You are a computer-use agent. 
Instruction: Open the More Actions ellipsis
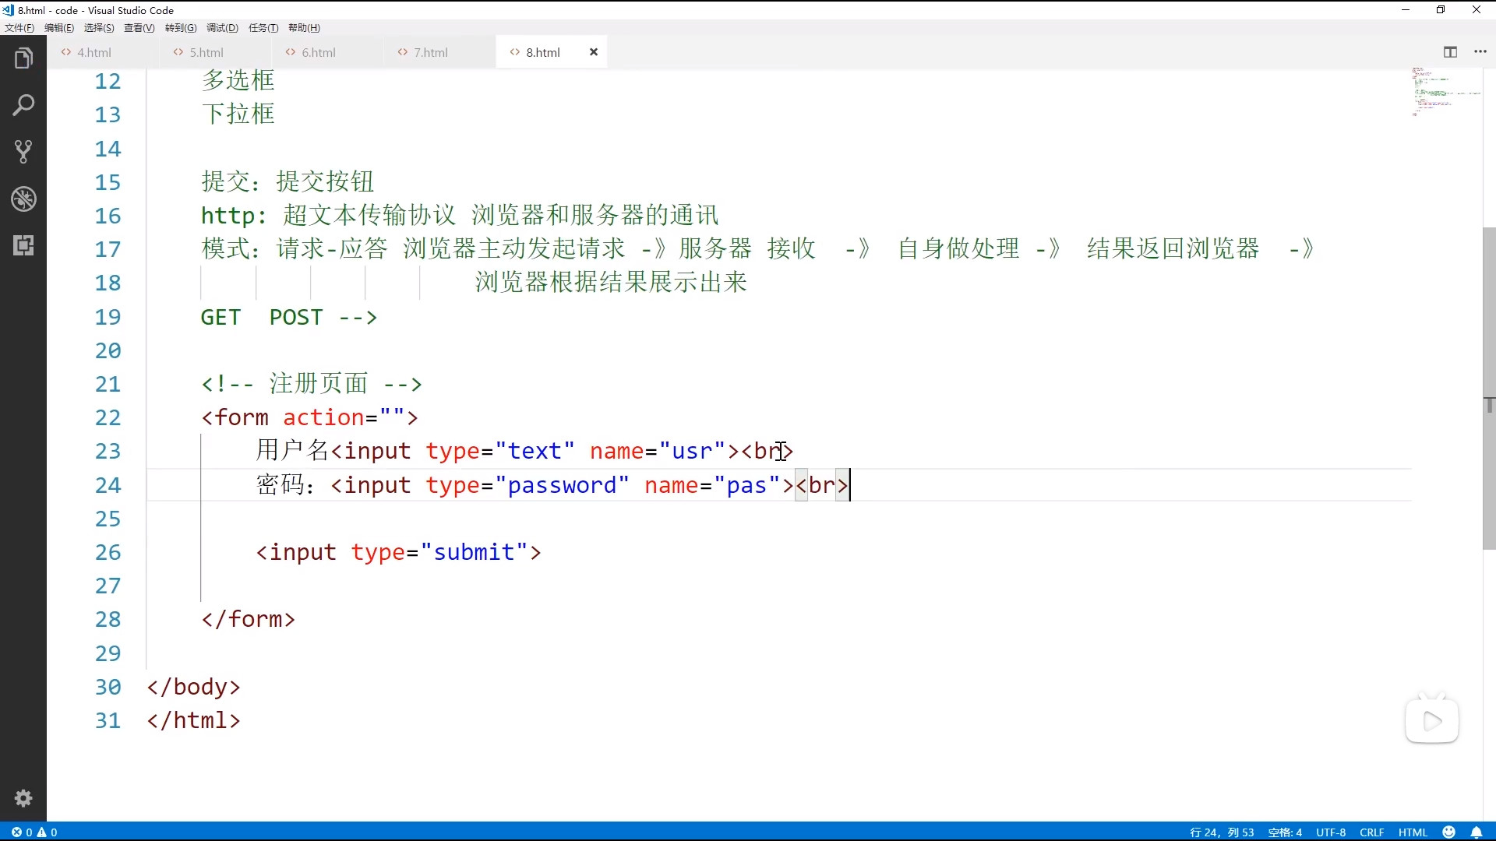(x=1480, y=52)
